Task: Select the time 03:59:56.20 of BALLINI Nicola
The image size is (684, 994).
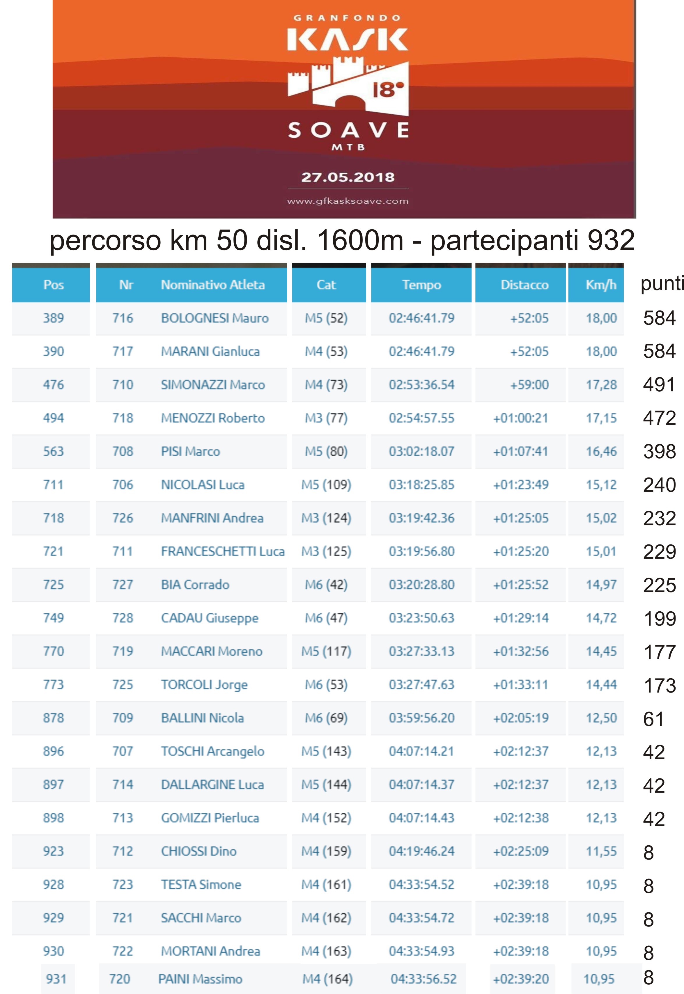Action: 422,718
